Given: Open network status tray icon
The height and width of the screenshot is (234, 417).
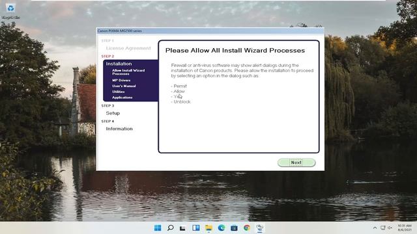Looking at the screenshot, I should 382,228.
